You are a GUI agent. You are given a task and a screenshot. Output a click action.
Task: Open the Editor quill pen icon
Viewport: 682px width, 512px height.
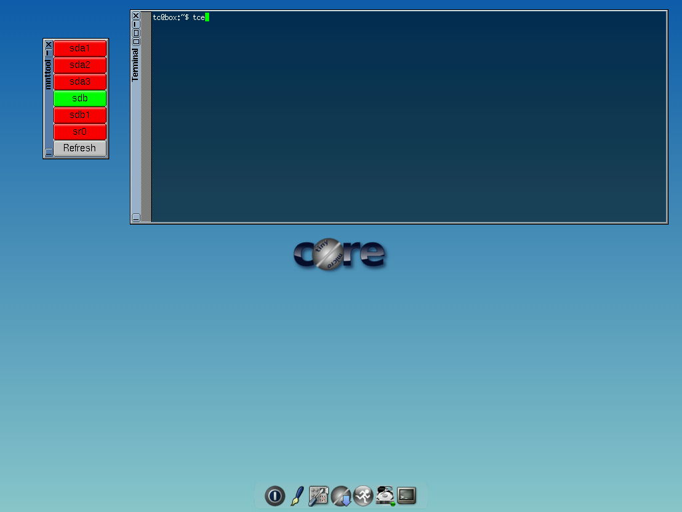pos(297,496)
